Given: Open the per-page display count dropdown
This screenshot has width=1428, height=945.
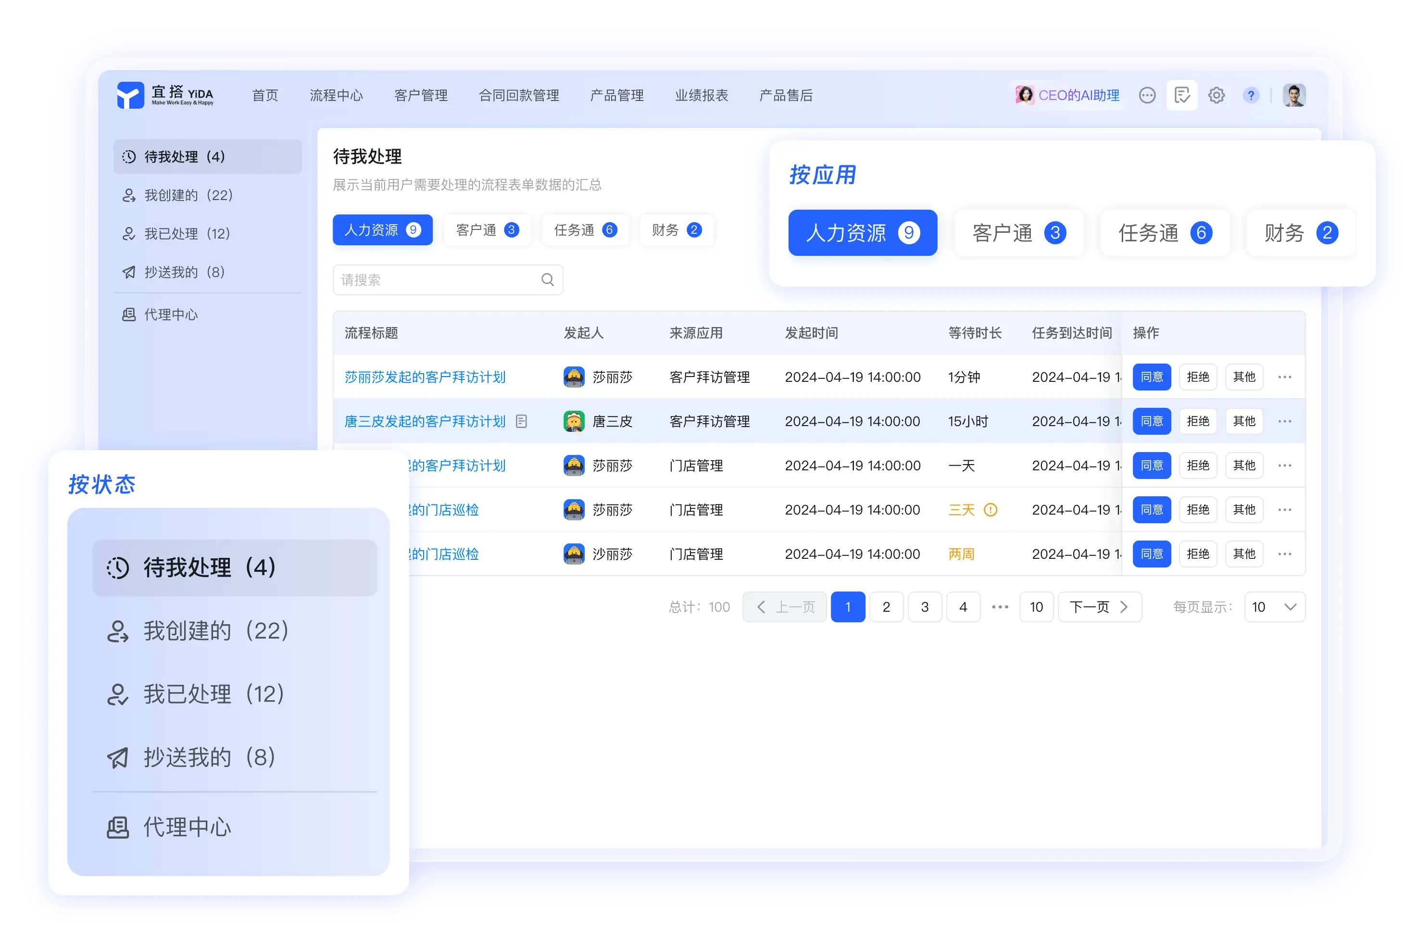Looking at the screenshot, I should pyautogui.click(x=1274, y=607).
